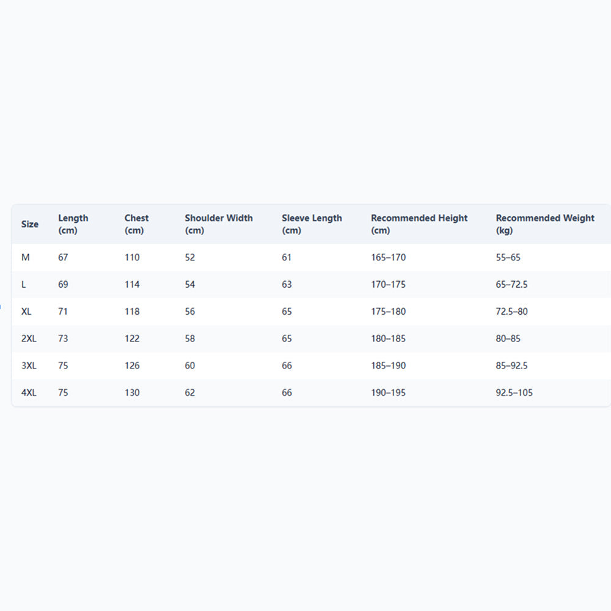
Task: Click the 2XL size row label
Action: pos(29,338)
